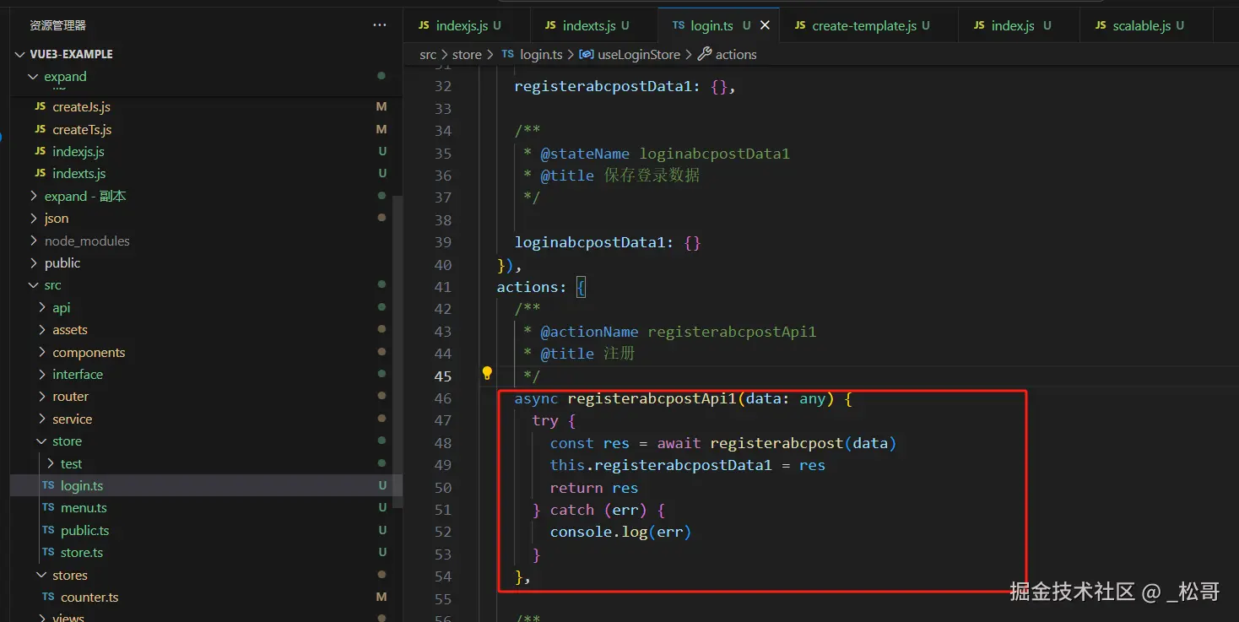Screen dimensions: 1239x622
Task: Click line number 48 in the gutter
Action: click(443, 443)
